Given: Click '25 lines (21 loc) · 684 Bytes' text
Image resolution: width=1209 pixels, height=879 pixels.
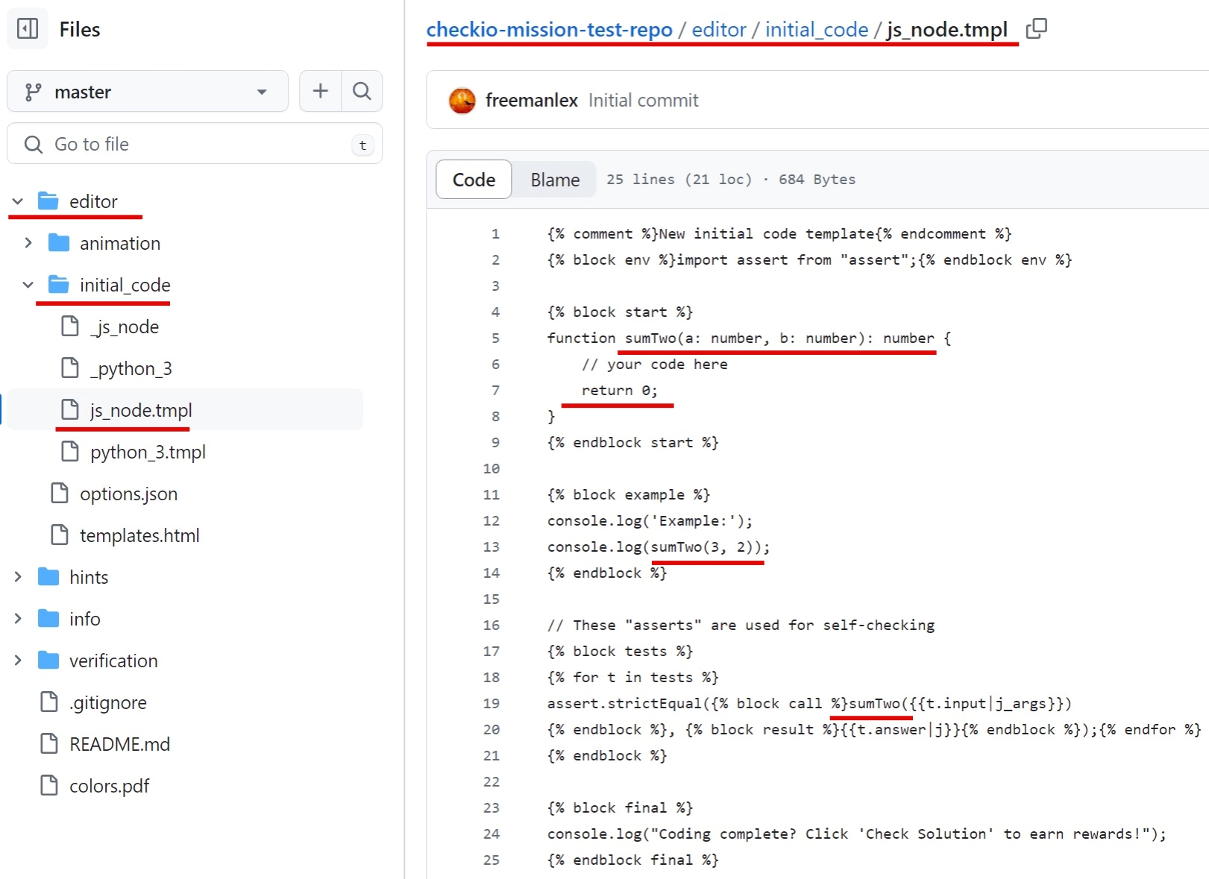Looking at the screenshot, I should (731, 180).
